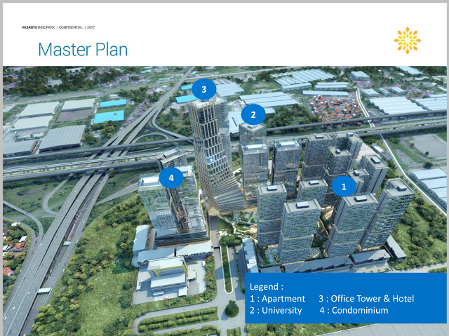
Task: Click the number 2 University marker
Action: coord(253,114)
